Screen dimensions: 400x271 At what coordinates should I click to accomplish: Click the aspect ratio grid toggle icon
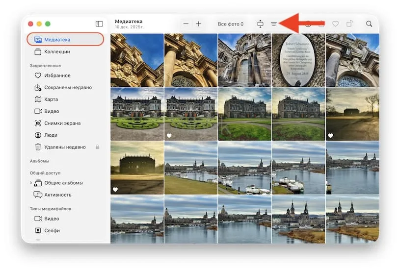pos(260,24)
